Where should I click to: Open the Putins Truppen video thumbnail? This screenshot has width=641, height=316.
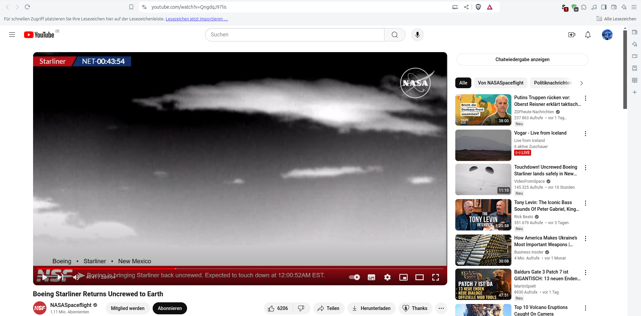coord(483,110)
